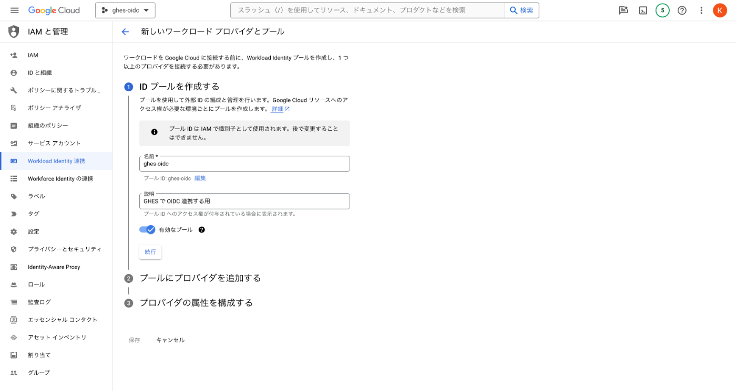Click the Workforce Identity list icon
Viewport: 736px width, 391px height.
click(x=14, y=178)
